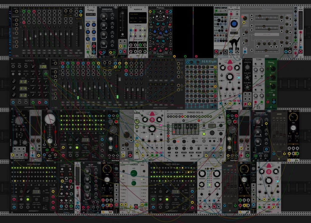The width and height of the screenshot is (311, 223).
Task: Click the CLK 2 output jack on Clocked
Action: [x=39, y=103]
